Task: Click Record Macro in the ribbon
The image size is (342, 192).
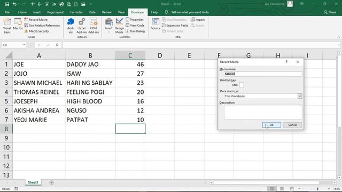Action: (36, 20)
